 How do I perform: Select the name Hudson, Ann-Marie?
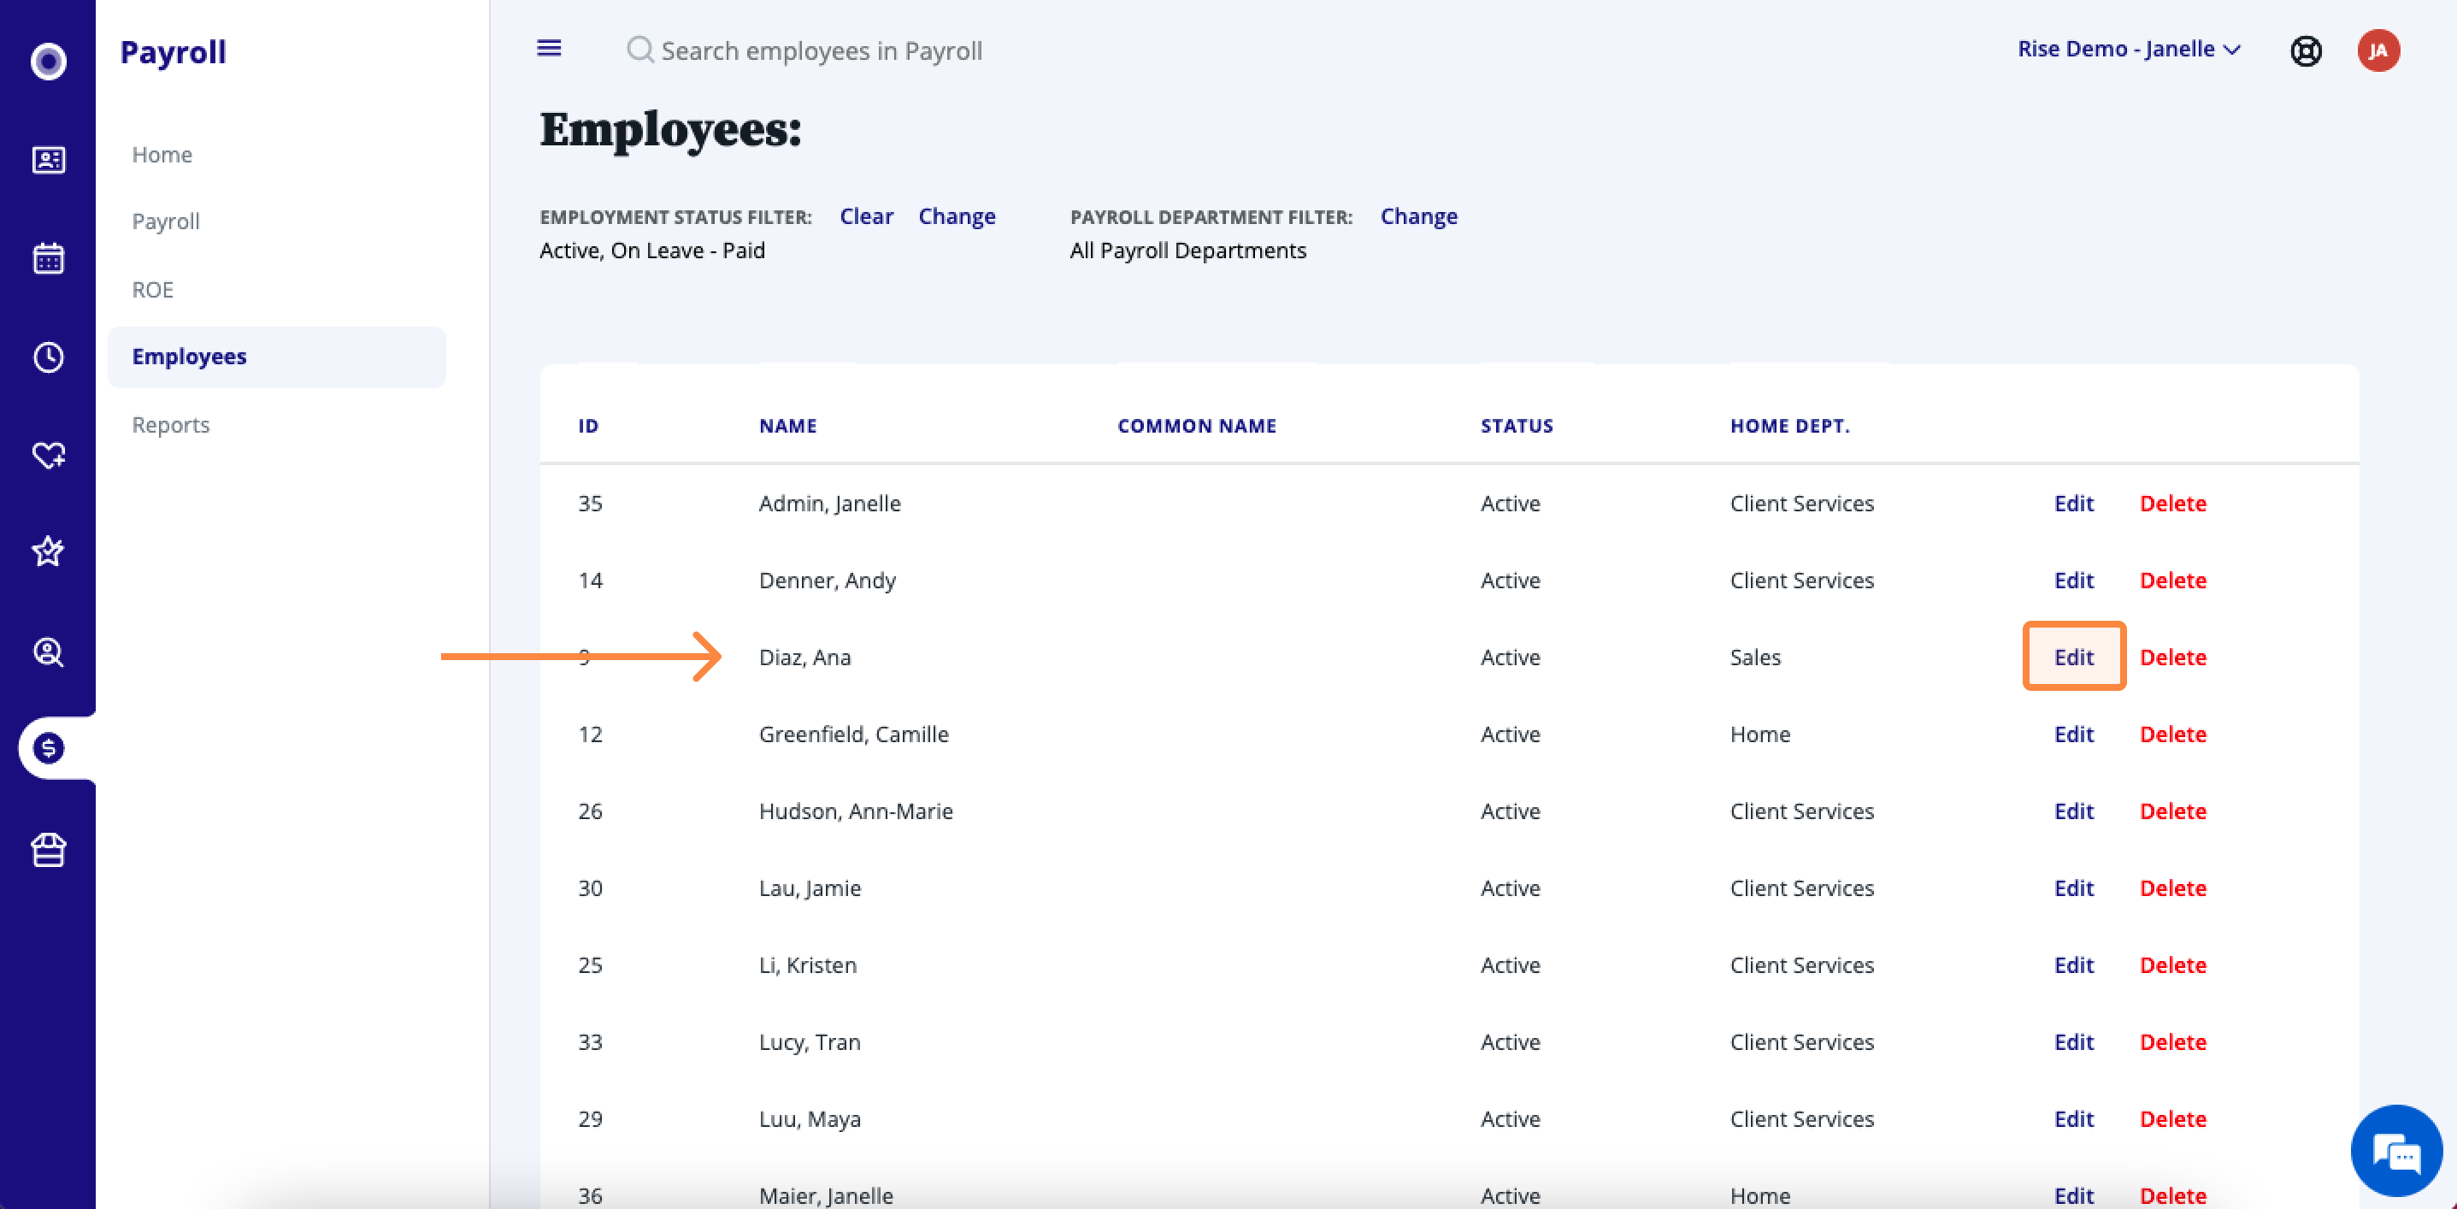(856, 811)
